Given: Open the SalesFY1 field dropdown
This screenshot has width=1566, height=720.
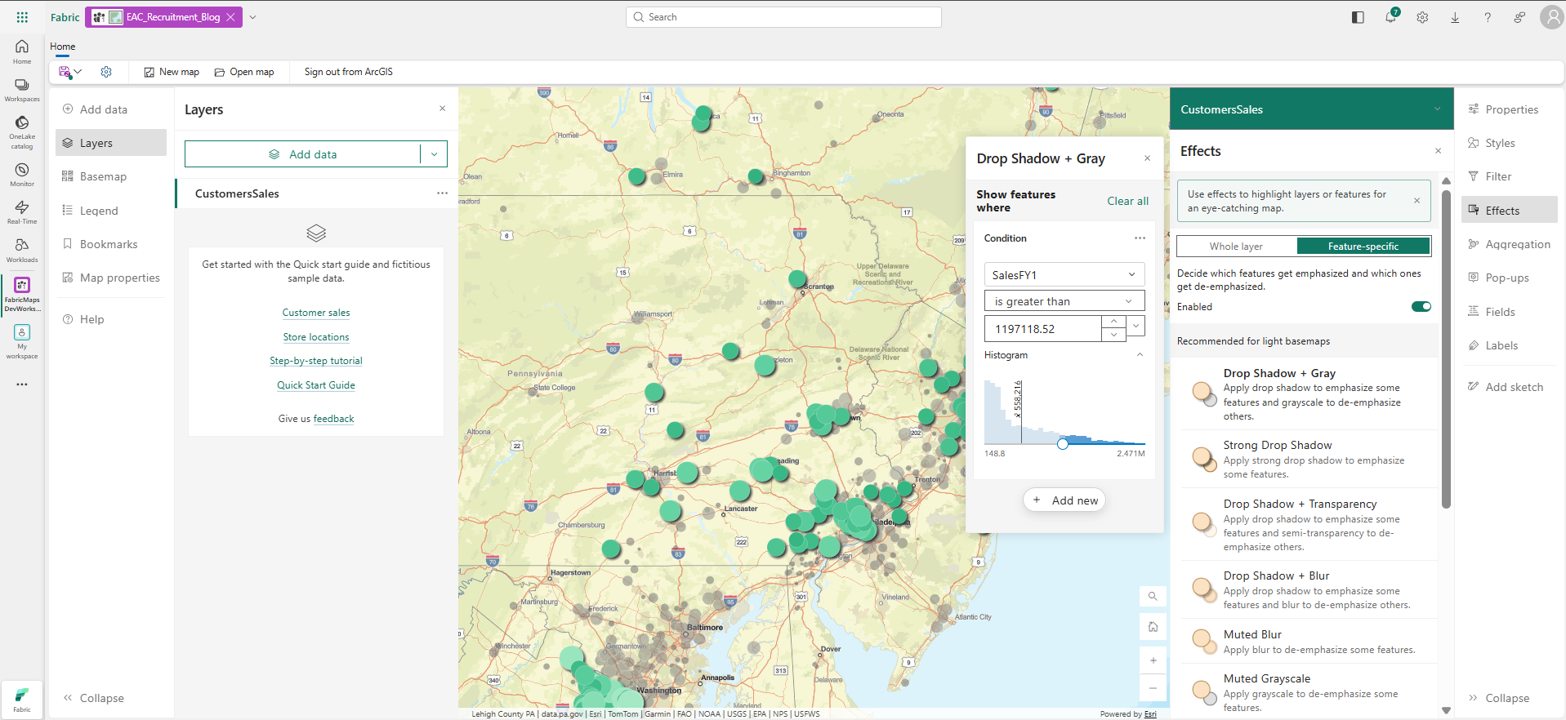Looking at the screenshot, I should point(1064,275).
